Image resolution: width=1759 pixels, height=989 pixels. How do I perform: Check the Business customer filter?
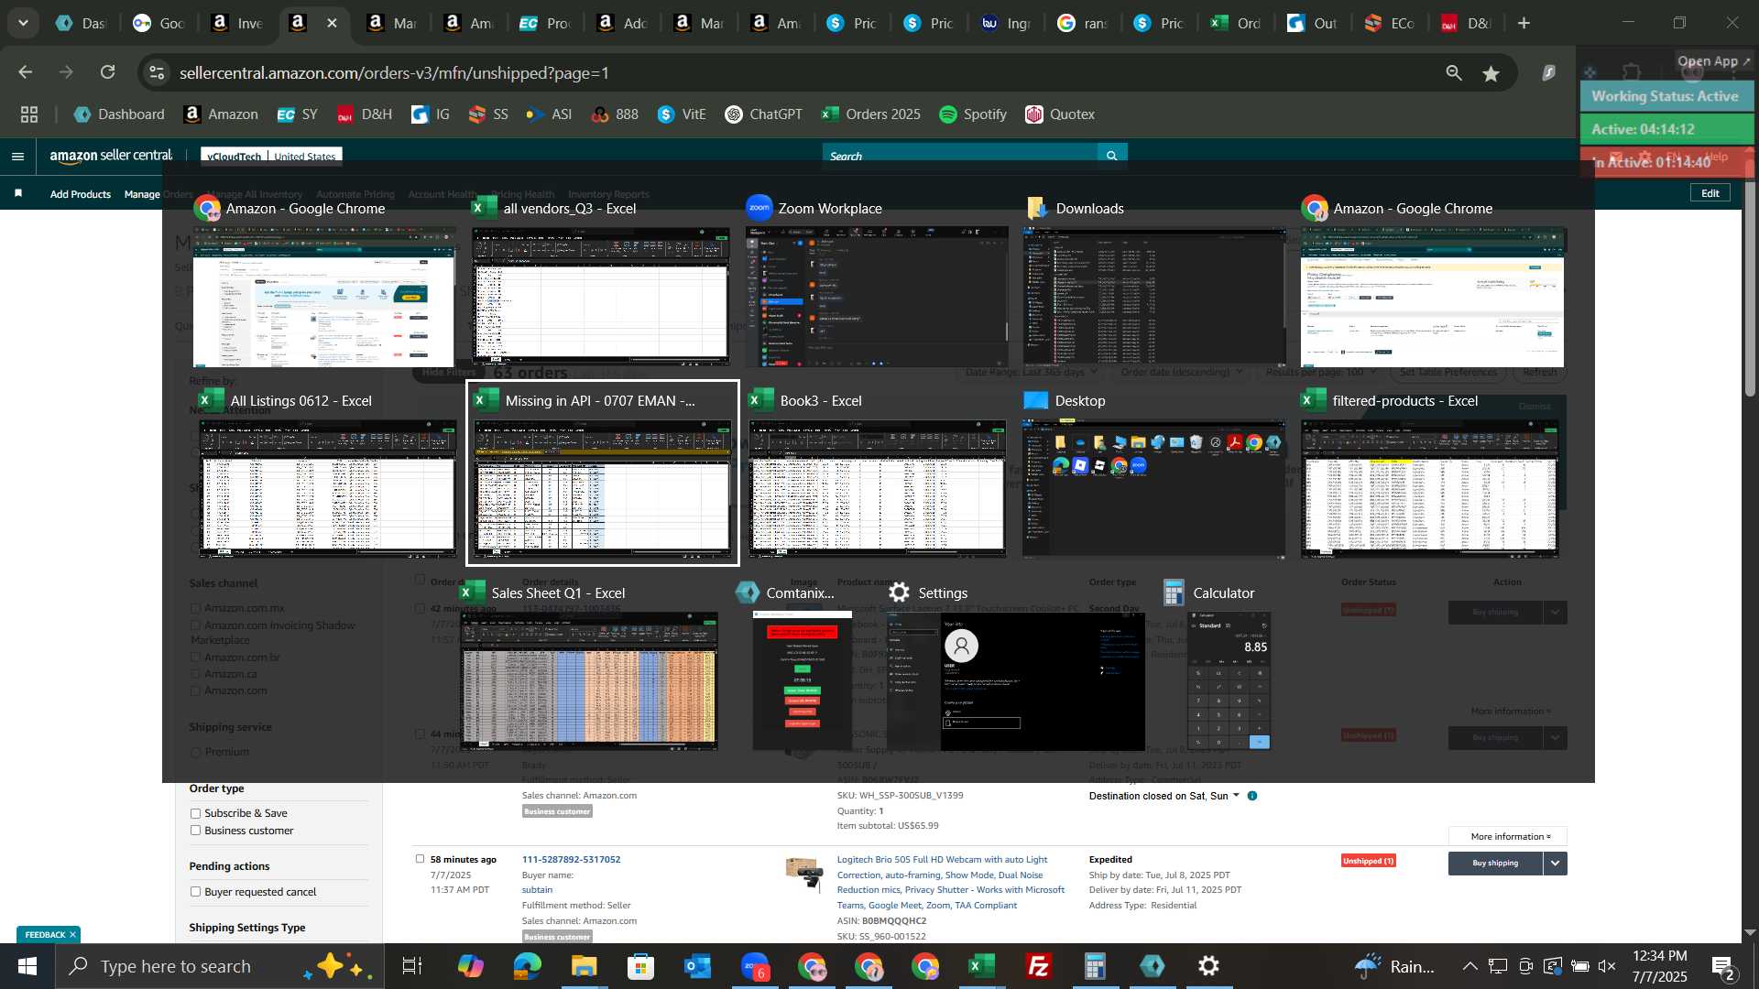click(195, 831)
